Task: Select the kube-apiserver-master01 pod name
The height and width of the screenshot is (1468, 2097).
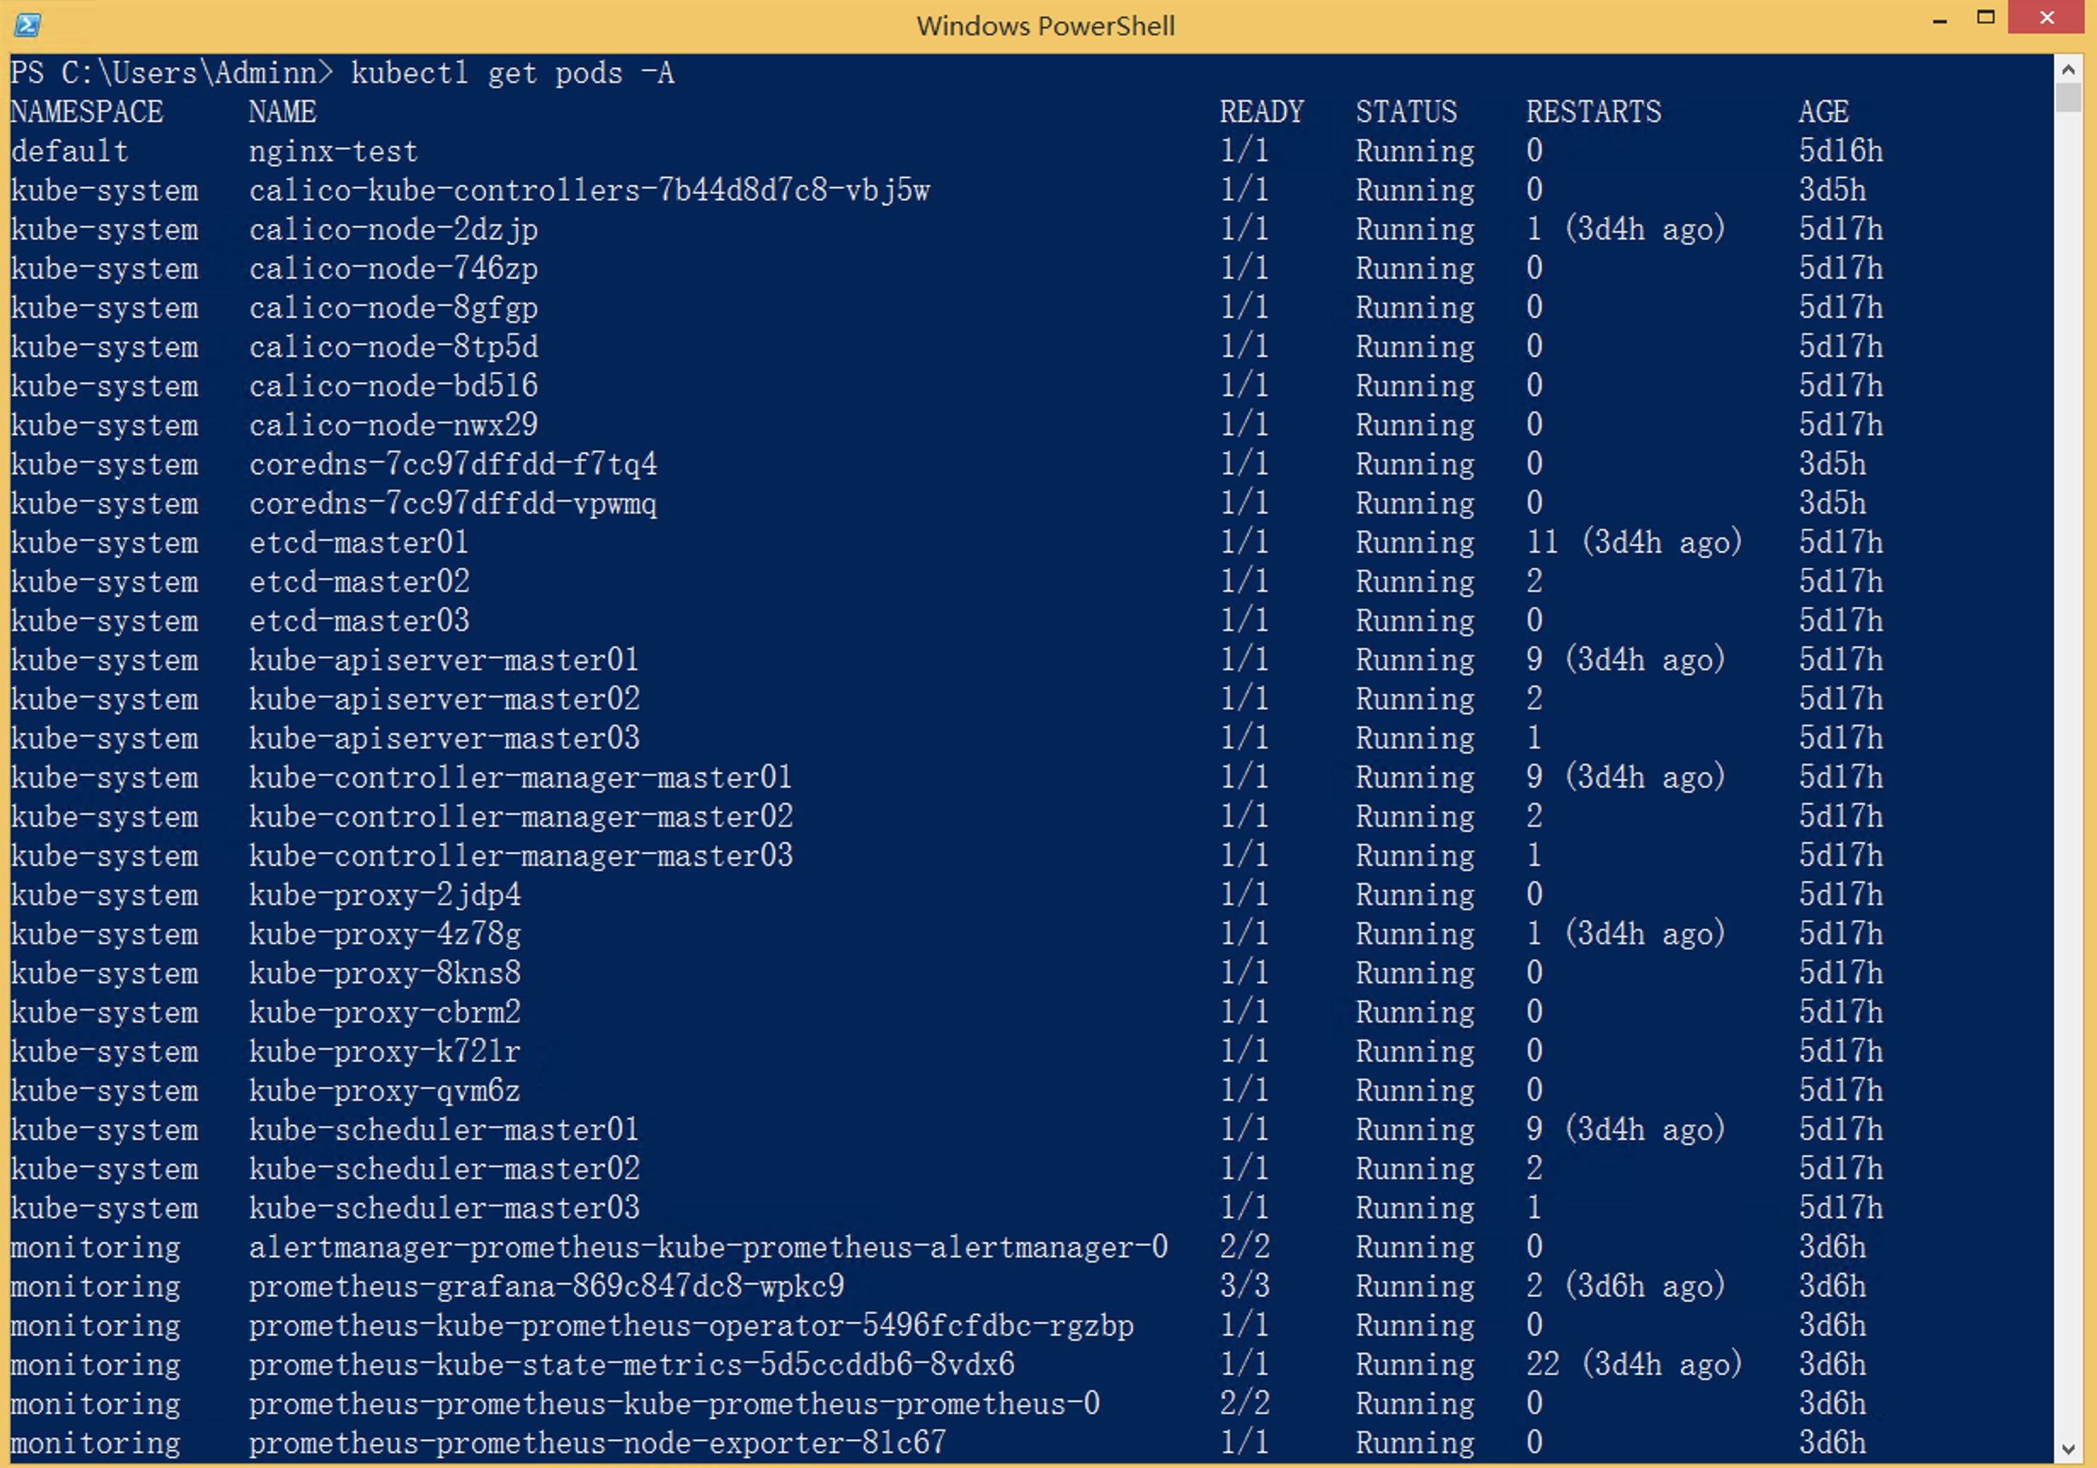Action: pyautogui.click(x=444, y=660)
